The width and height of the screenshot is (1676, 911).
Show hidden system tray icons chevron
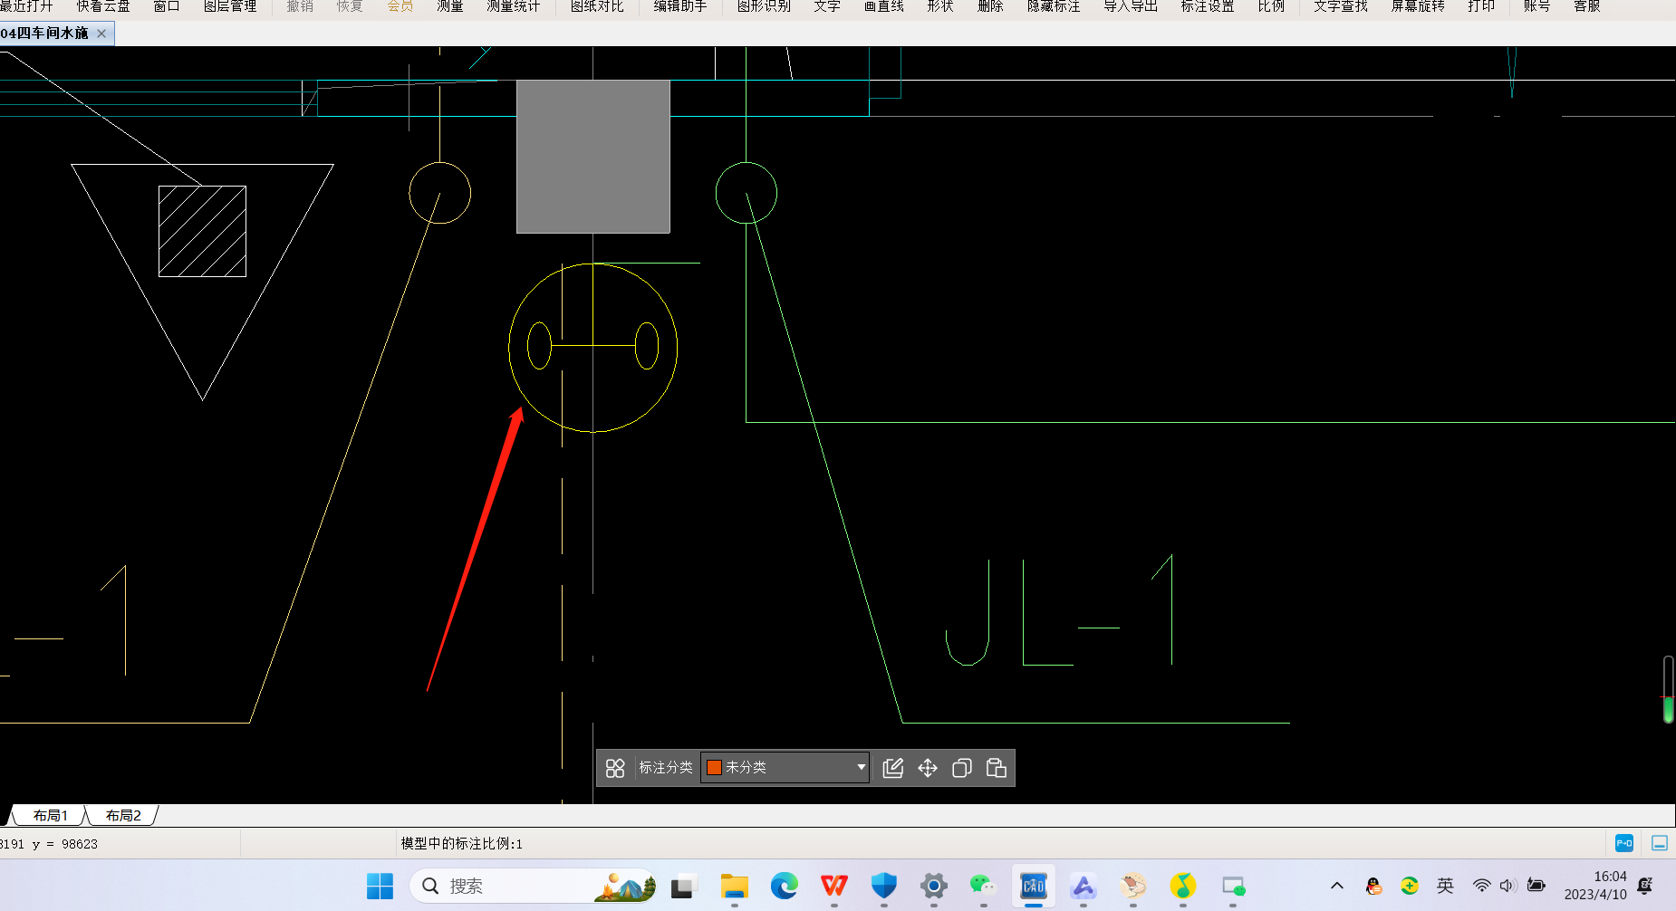coord(1337,886)
